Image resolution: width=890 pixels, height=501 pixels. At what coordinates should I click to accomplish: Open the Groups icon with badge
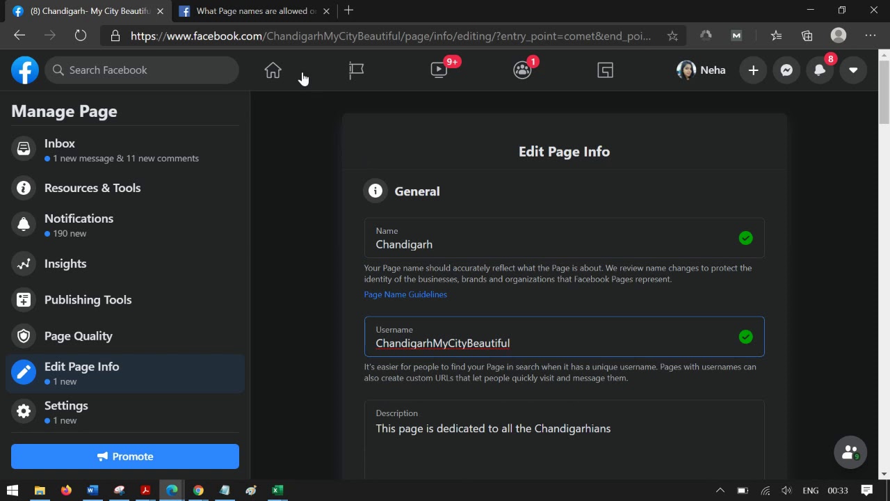tap(522, 70)
